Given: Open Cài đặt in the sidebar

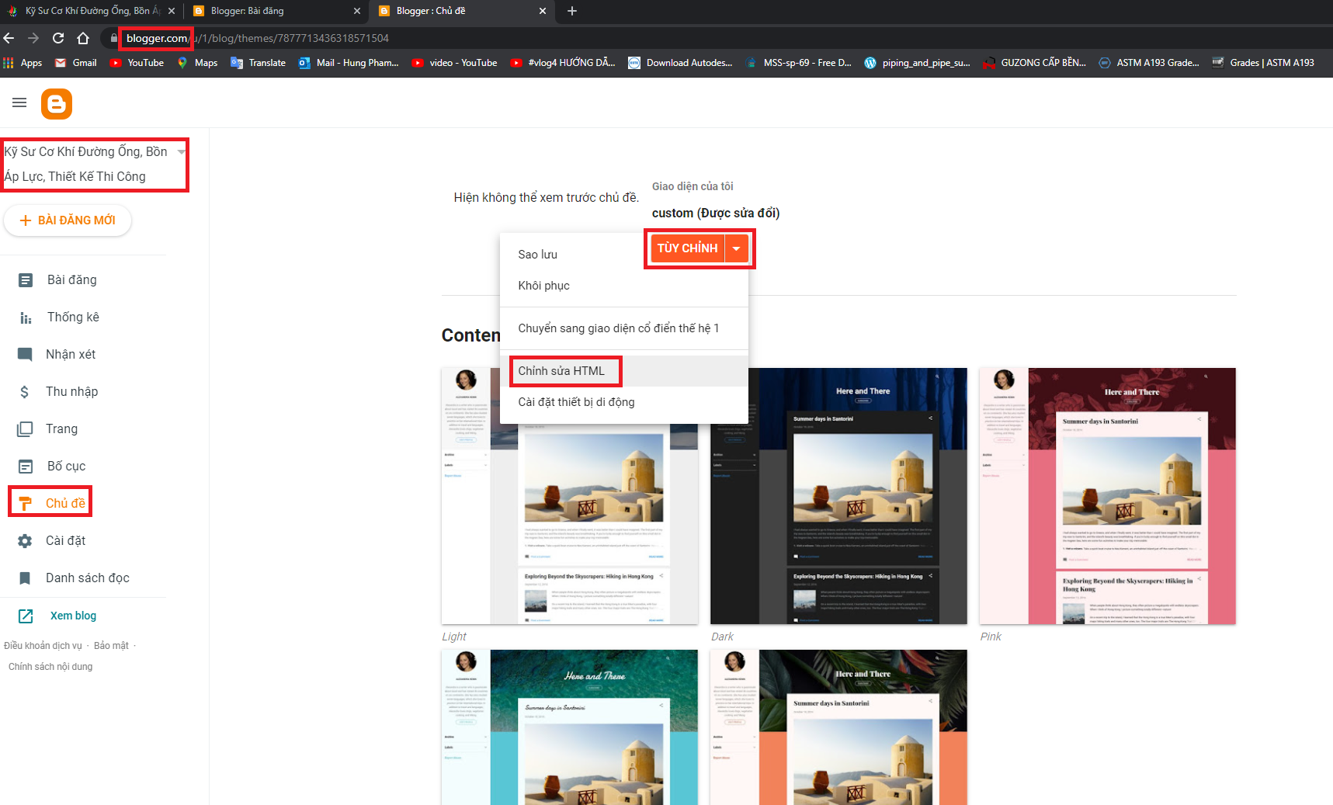Looking at the screenshot, I should click(65, 540).
